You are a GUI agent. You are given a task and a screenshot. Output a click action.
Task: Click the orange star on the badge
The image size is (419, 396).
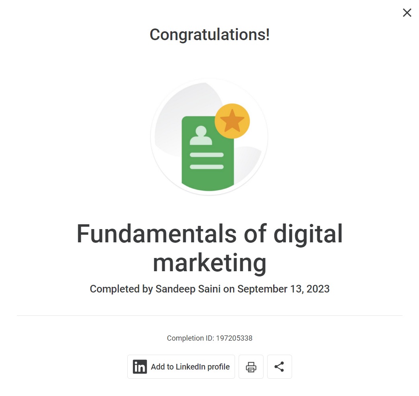[x=232, y=121]
